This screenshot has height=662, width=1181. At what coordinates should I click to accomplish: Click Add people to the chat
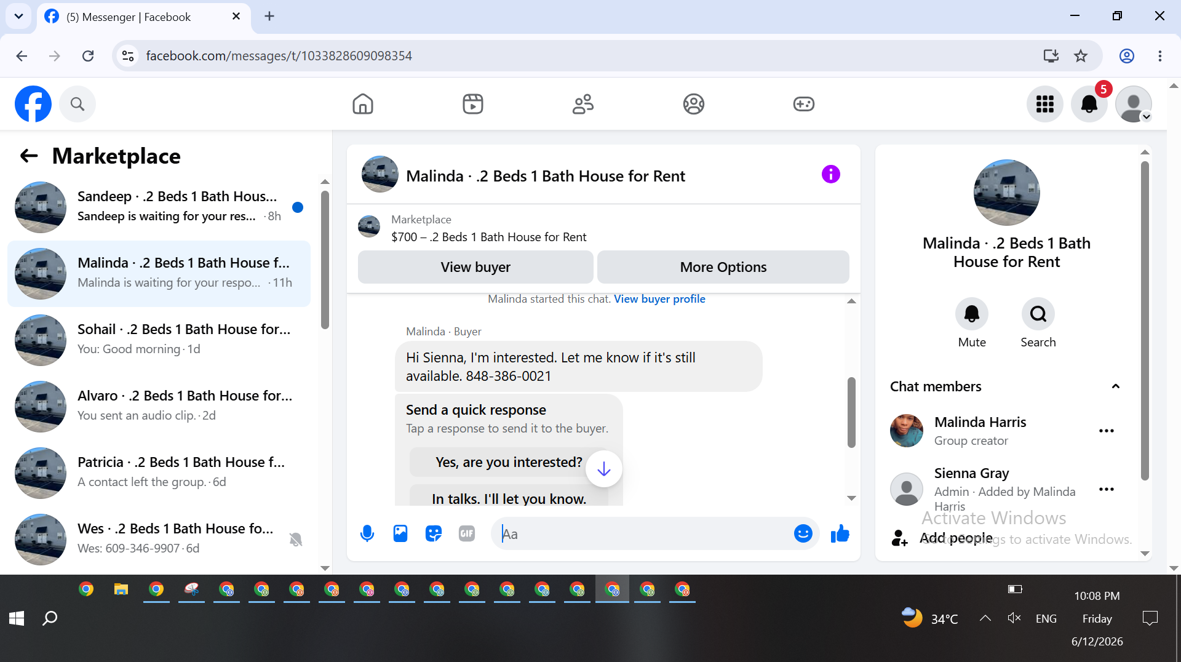click(x=956, y=538)
